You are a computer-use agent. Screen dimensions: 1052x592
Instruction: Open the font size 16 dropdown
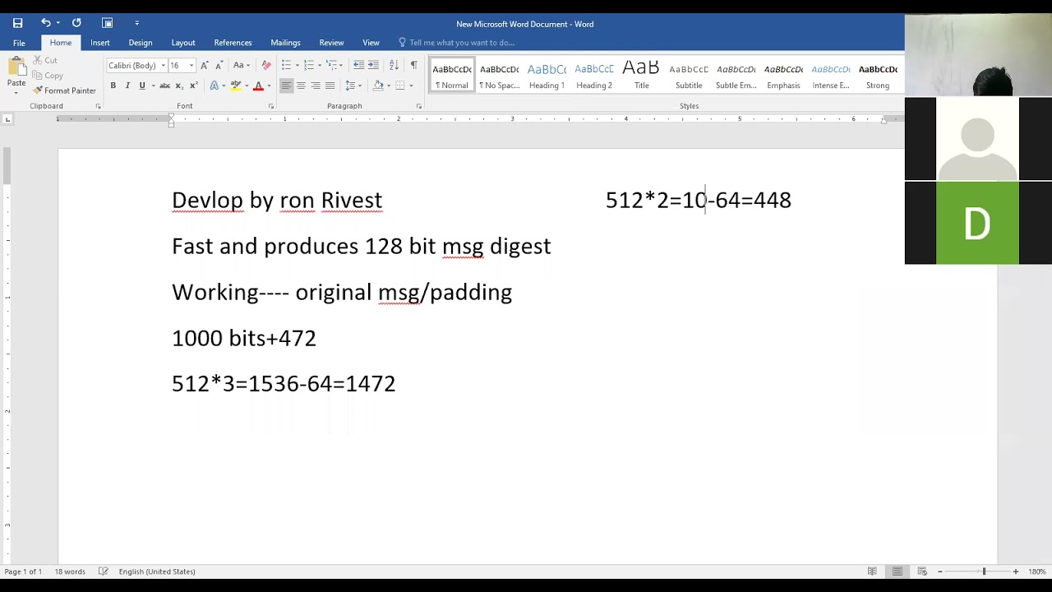coord(191,66)
